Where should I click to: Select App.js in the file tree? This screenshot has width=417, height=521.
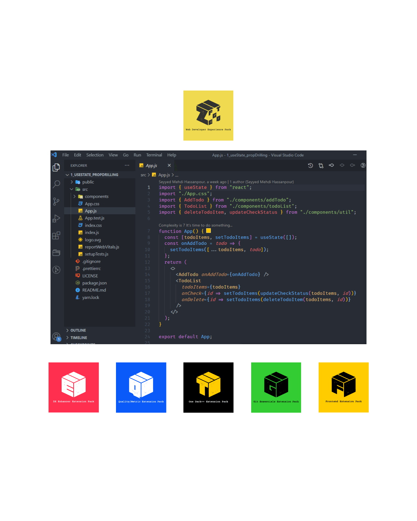[x=100, y=211]
